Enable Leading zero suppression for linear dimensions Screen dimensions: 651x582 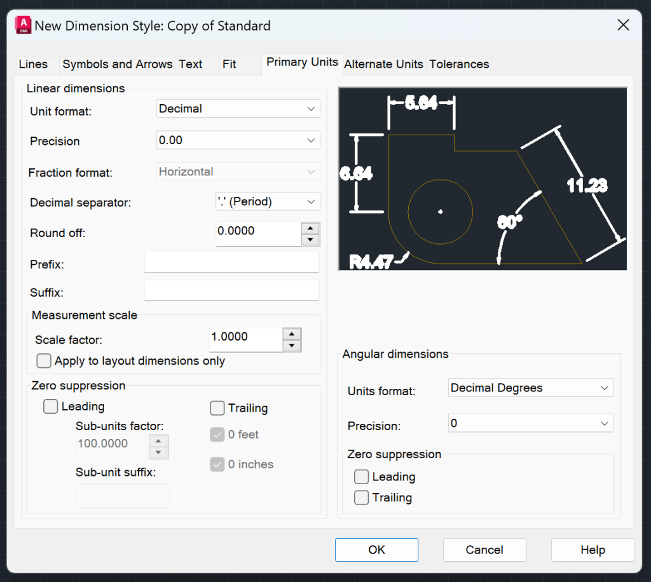tap(50, 406)
